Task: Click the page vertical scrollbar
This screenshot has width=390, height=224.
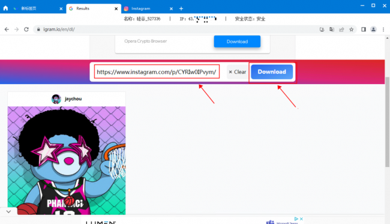Action: (387, 122)
